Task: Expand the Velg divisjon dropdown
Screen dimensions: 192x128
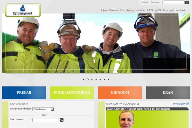Action: point(43,109)
